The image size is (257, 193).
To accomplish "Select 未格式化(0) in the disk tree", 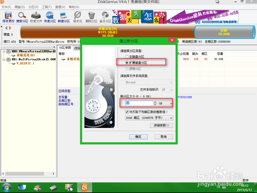I will pyautogui.click(x=25, y=55).
